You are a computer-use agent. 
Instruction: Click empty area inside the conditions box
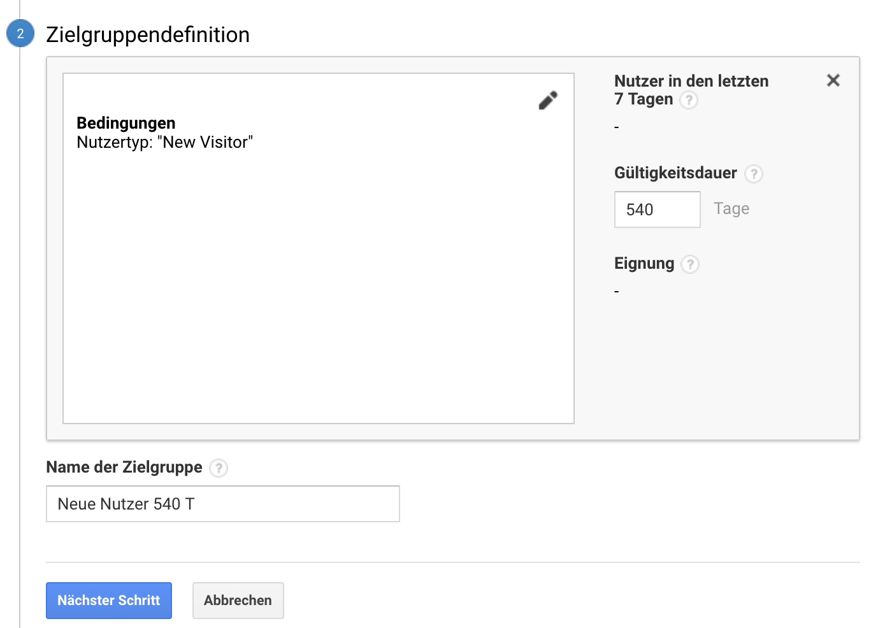click(319, 287)
